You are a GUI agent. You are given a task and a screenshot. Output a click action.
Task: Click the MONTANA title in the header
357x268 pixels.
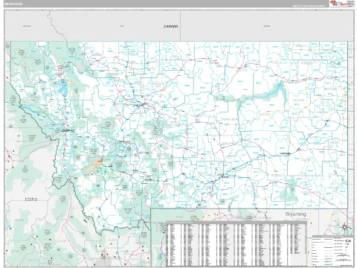tap(13, 4)
